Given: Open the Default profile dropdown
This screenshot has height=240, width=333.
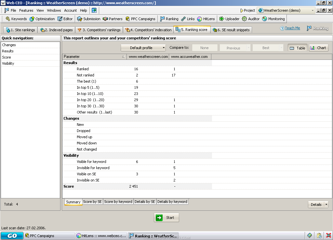Looking at the screenshot, I should [143, 48].
